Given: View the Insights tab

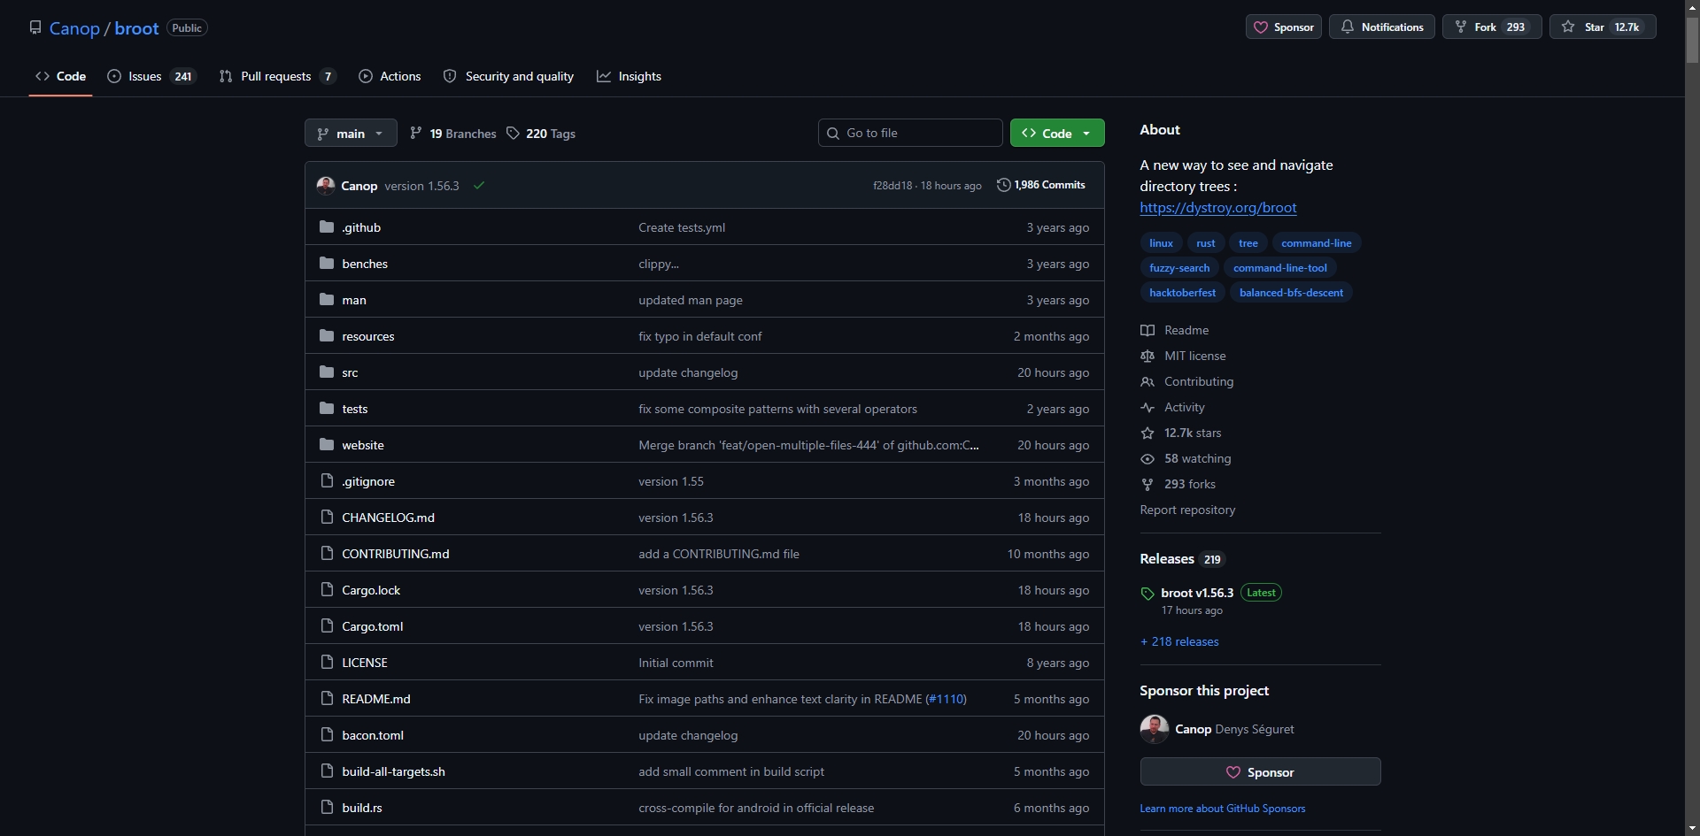Looking at the screenshot, I should point(629,76).
